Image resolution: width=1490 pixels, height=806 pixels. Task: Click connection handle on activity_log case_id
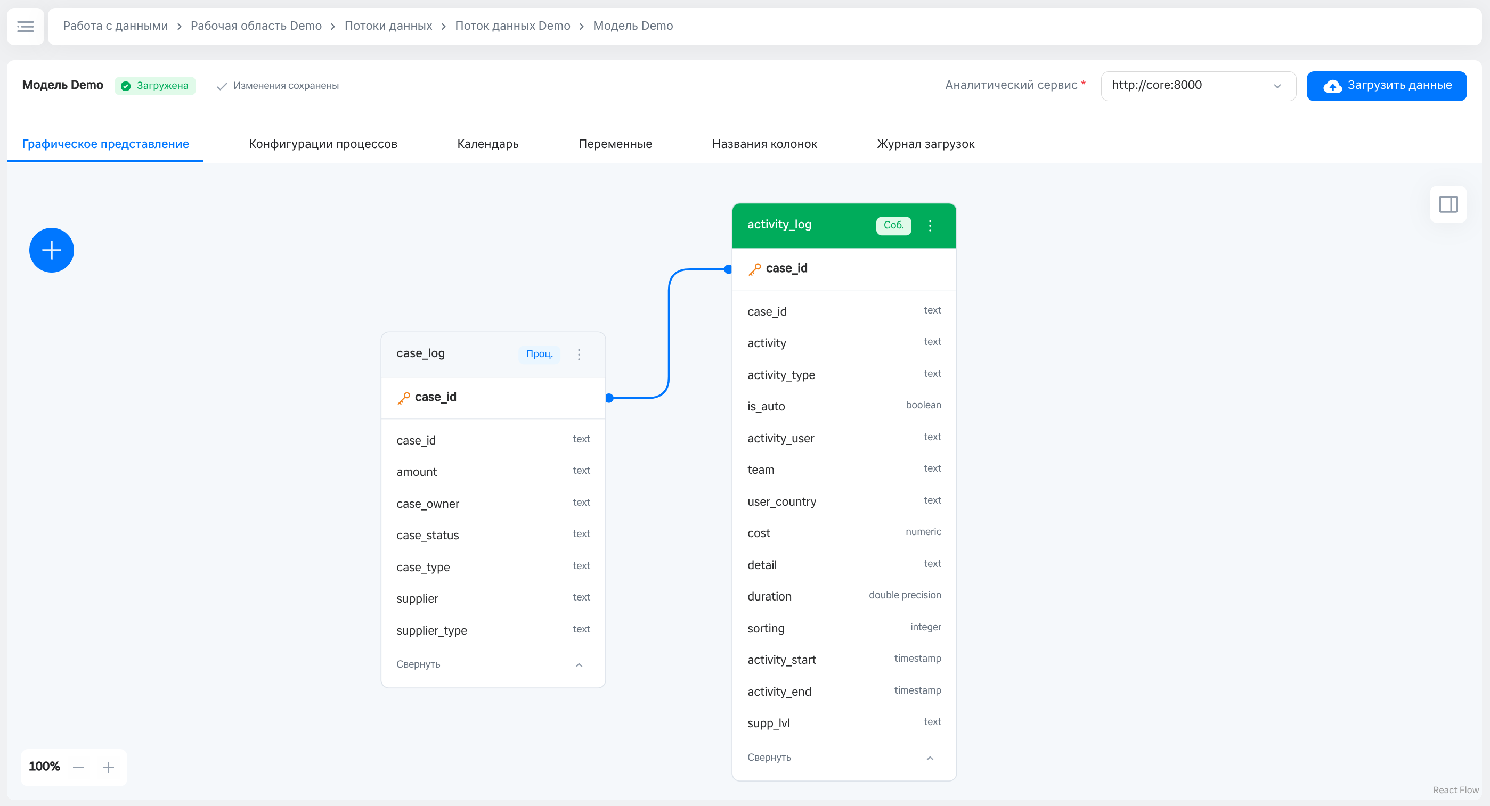pyautogui.click(x=728, y=269)
